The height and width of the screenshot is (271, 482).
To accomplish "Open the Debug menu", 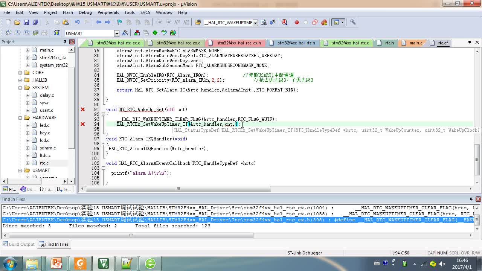I will (85, 12).
